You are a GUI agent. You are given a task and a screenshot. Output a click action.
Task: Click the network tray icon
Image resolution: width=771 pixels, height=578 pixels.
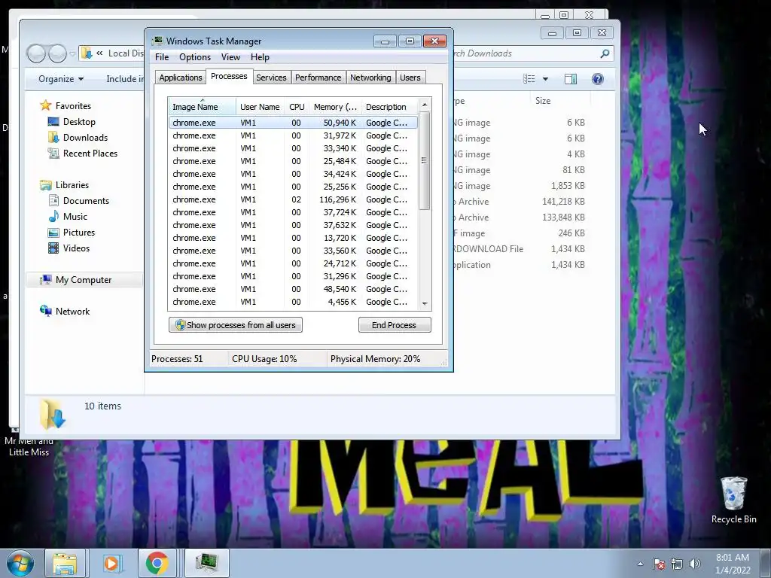coord(677,564)
